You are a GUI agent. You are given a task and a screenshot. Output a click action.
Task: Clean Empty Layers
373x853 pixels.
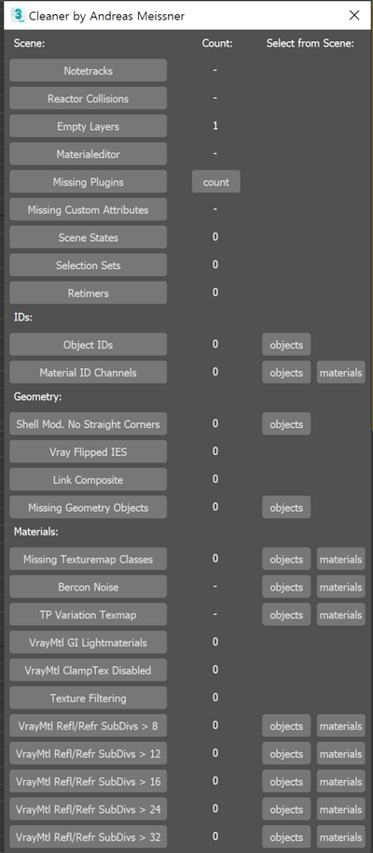click(88, 126)
